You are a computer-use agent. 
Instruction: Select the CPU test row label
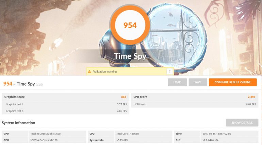point(140,104)
